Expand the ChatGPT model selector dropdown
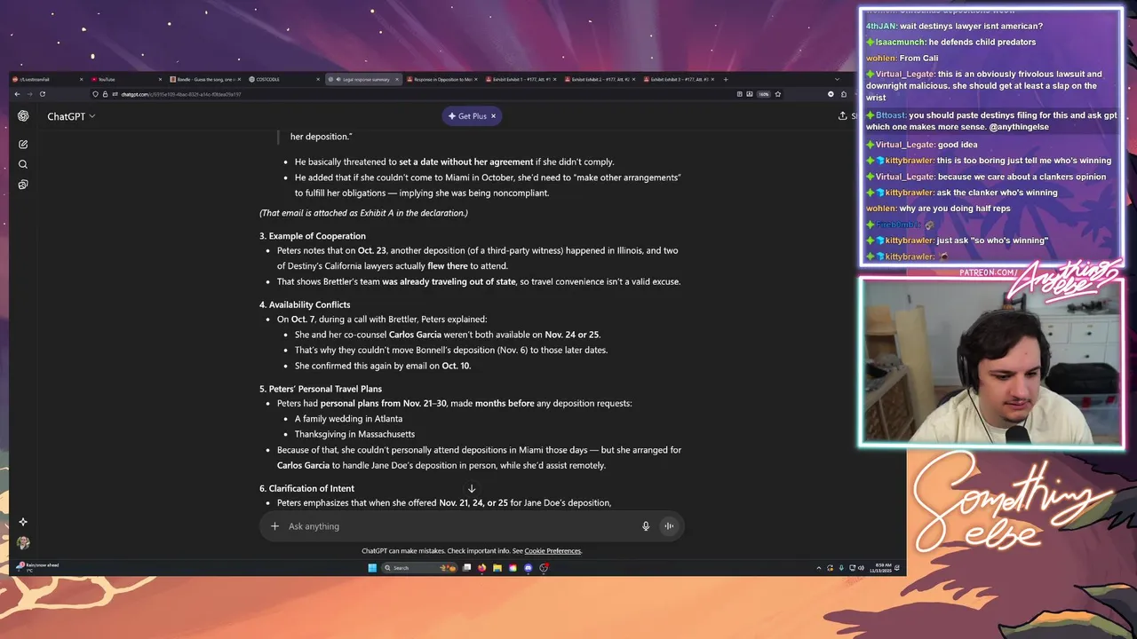Viewport: 1137px width, 639px height. (x=71, y=116)
